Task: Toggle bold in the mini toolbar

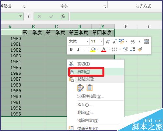Action: pos(71,49)
